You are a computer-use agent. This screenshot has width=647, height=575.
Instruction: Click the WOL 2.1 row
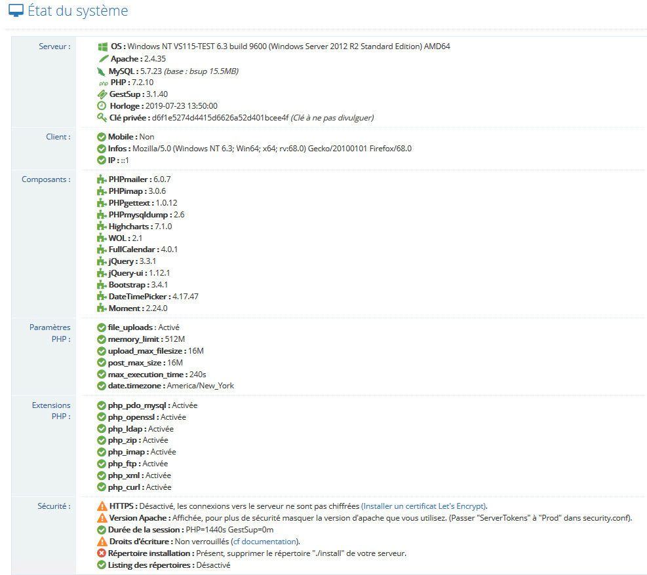120,238
